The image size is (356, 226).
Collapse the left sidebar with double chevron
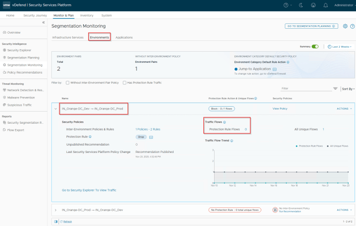(43, 22)
